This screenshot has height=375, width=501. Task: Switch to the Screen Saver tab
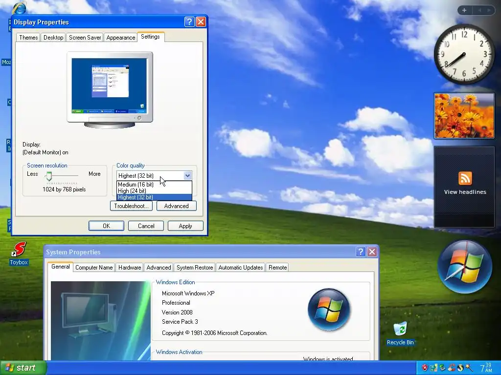[85, 37]
